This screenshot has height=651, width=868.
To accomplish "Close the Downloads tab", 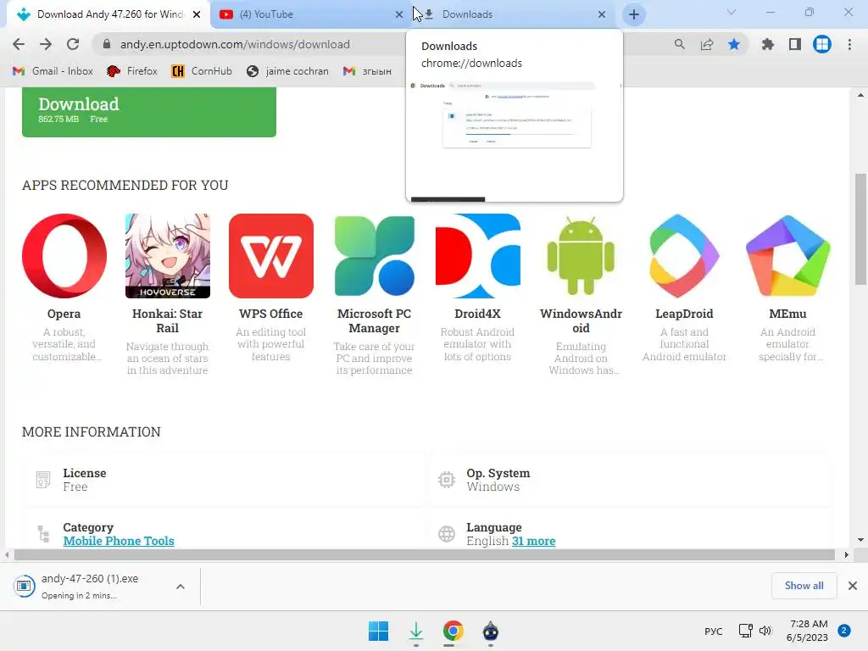I will [x=602, y=14].
